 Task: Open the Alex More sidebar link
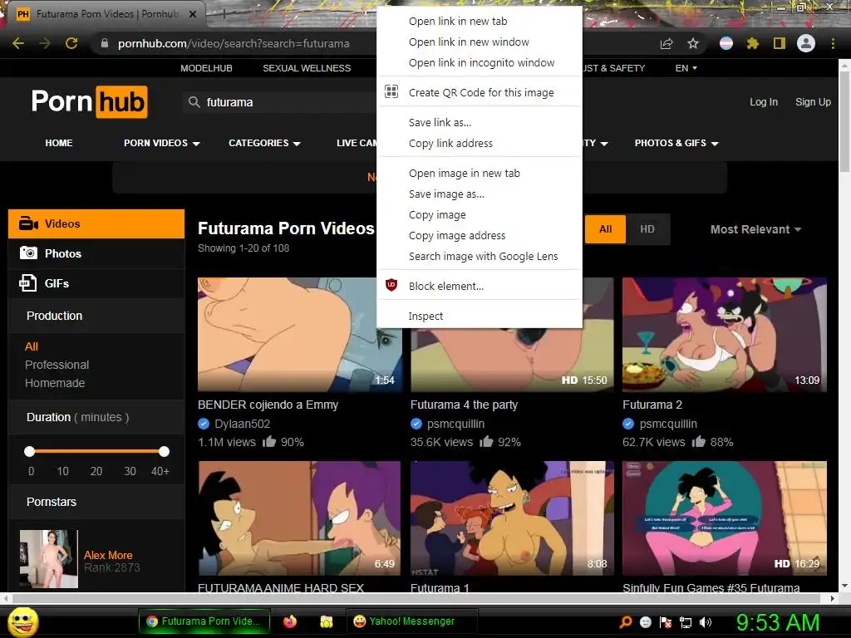(x=108, y=555)
